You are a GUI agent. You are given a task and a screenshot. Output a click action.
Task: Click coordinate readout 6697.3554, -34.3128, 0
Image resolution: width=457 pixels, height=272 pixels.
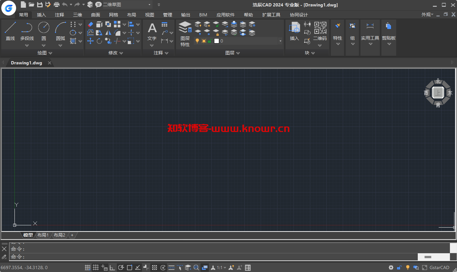[x=24, y=267]
